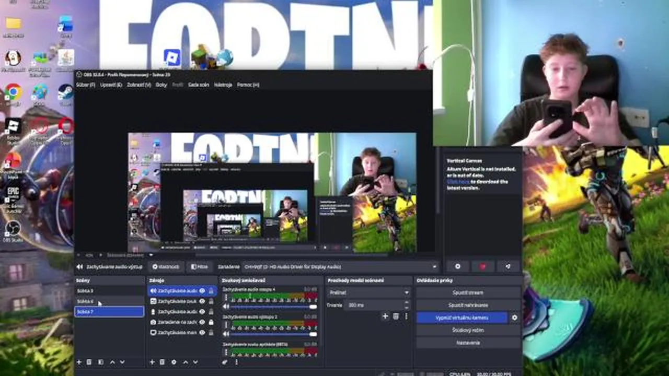Mute Zachytávanie audio výstupu 2 channel
Viewport: 669px width, 376px height.
tap(226, 334)
